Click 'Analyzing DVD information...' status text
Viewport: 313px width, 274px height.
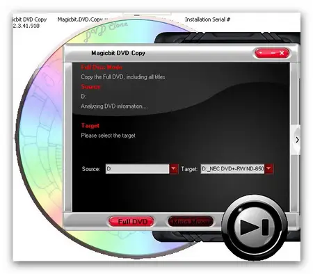pos(114,106)
